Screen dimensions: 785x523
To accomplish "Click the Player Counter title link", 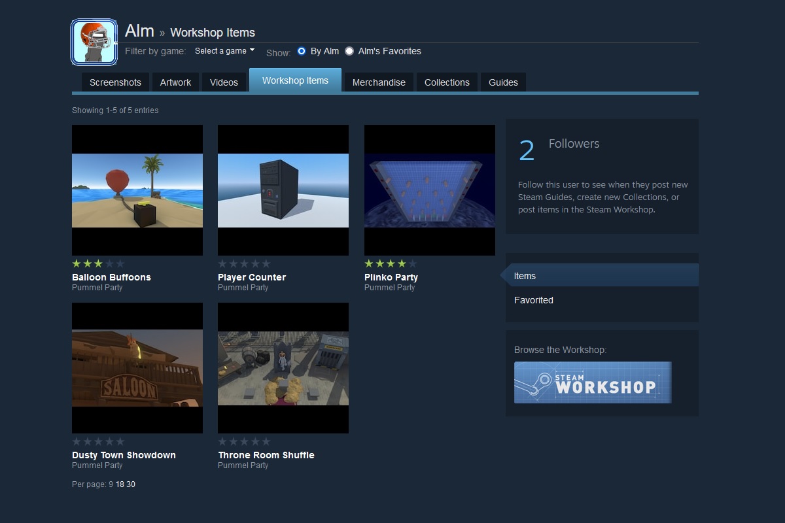I will click(252, 277).
